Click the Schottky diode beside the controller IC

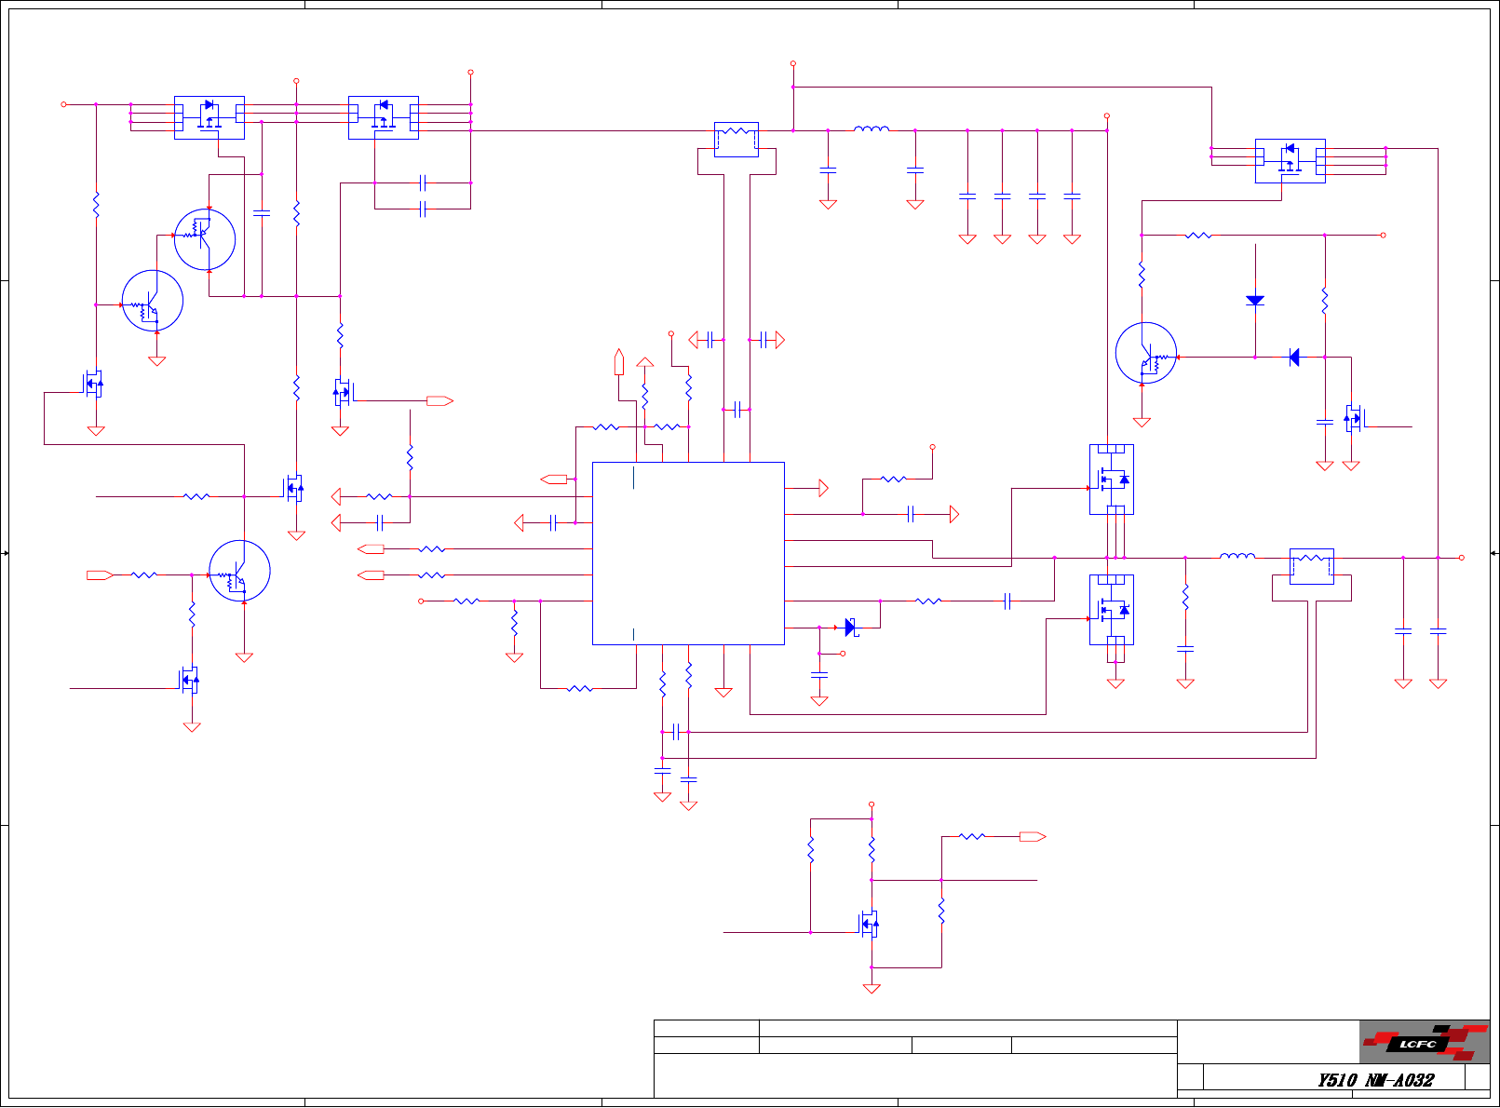pyautogui.click(x=851, y=628)
